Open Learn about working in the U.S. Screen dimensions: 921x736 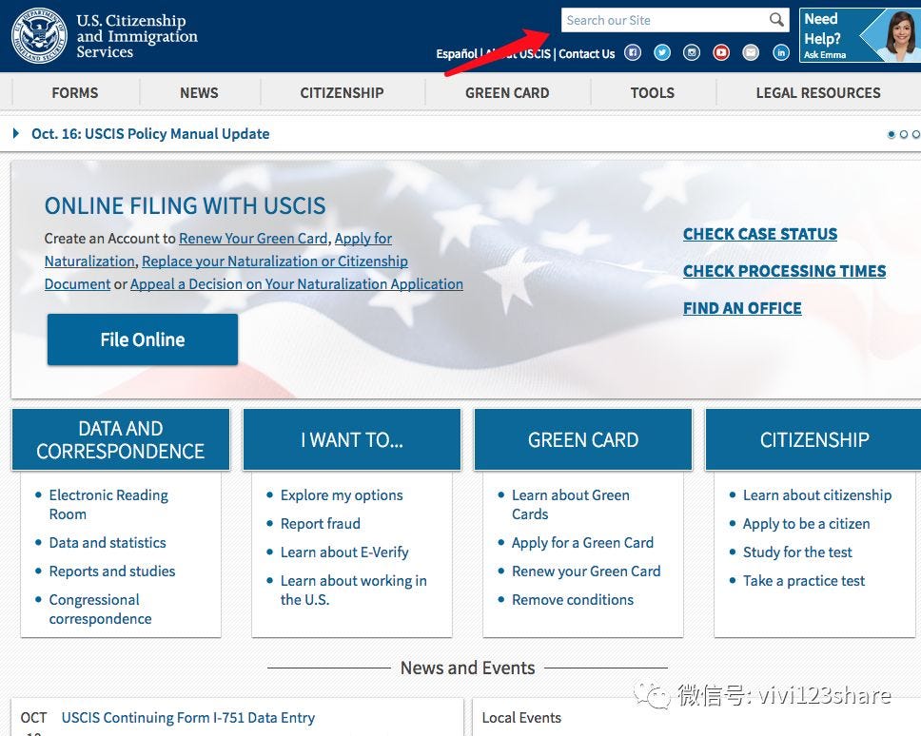pos(354,590)
